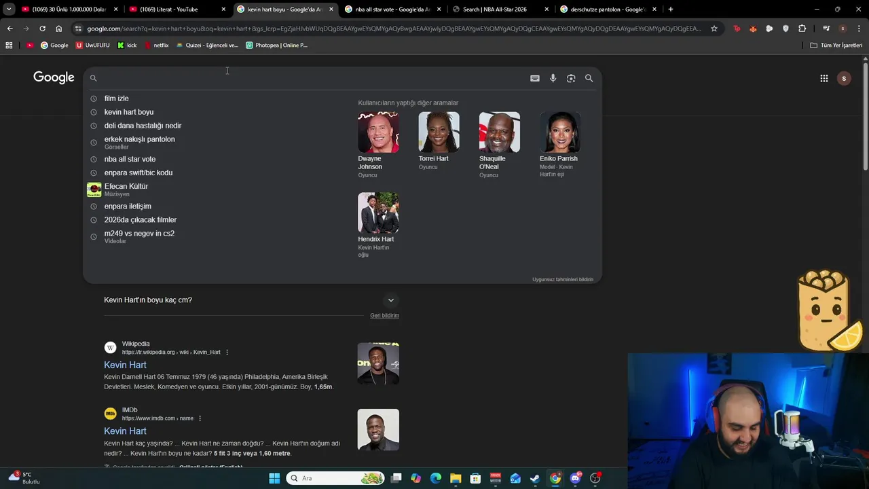Click the magnifier search submit button
Viewport: 869px width, 489px height.
coord(589,78)
